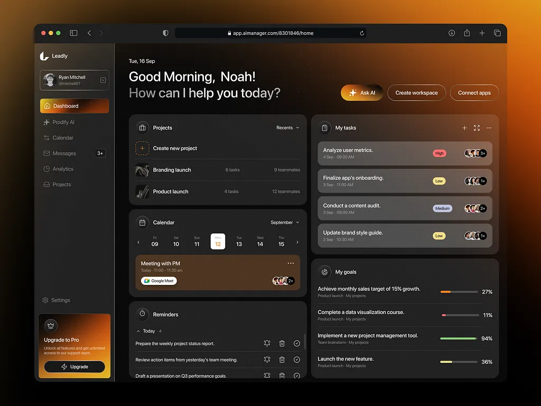This screenshot has height=406, width=541.
Task: Mark weekly status report reminder as complete
Action: 296,344
